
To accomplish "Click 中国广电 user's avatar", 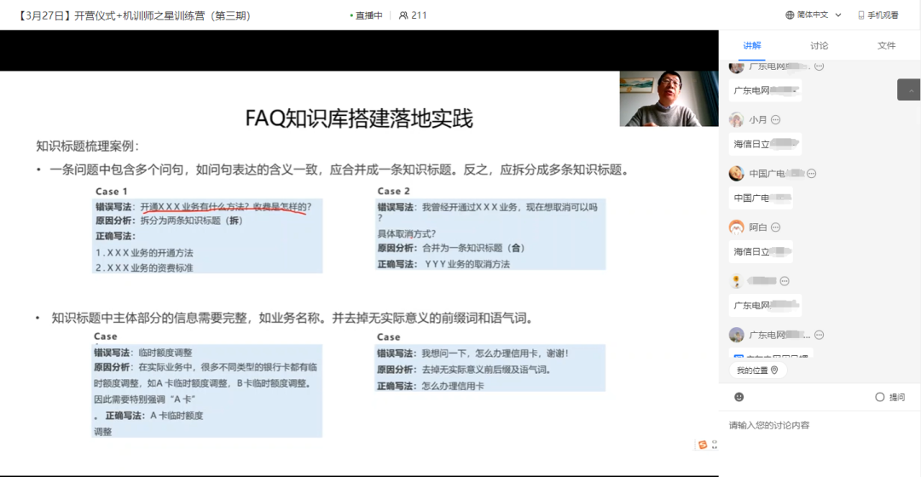I will 736,174.
